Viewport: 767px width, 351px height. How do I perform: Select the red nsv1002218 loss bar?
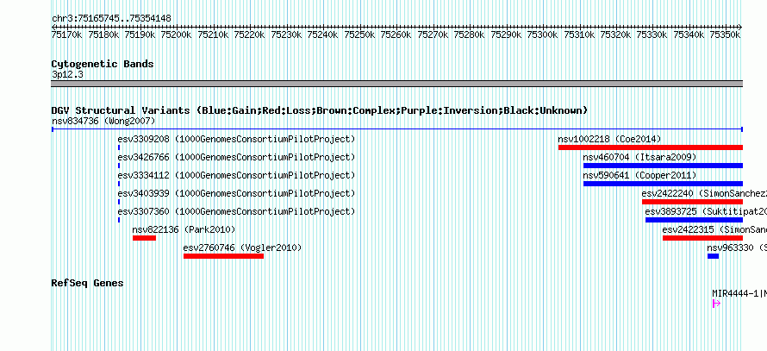coord(651,147)
